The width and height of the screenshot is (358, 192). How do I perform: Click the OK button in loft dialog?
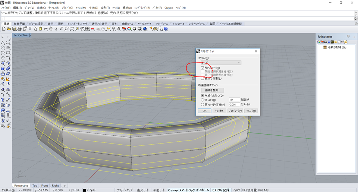coord(204,111)
